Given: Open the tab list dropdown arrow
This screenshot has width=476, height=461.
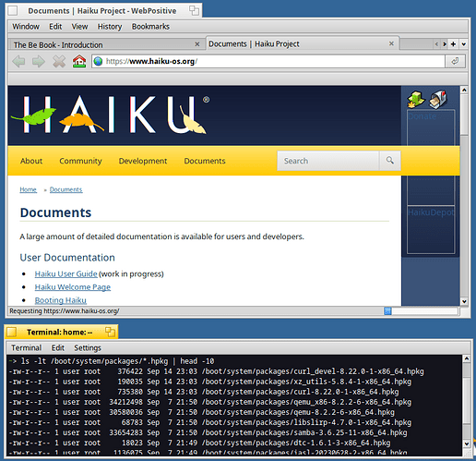Looking at the screenshot, I should tap(463, 44).
